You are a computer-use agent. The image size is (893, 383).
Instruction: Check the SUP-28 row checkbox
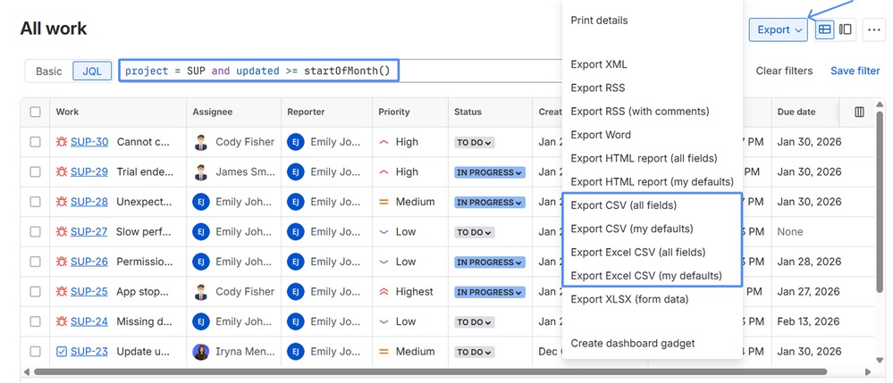click(36, 202)
